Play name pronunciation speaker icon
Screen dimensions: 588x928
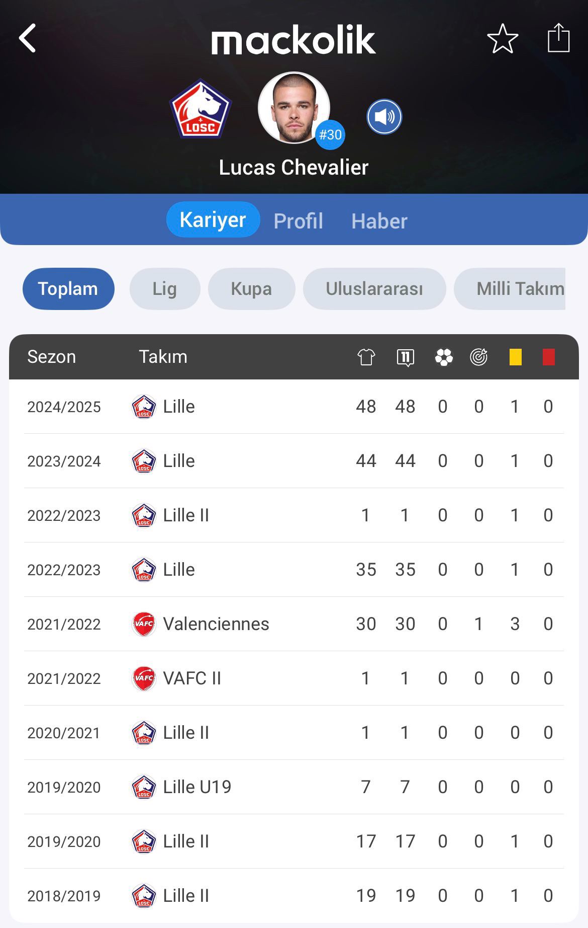[x=384, y=117]
